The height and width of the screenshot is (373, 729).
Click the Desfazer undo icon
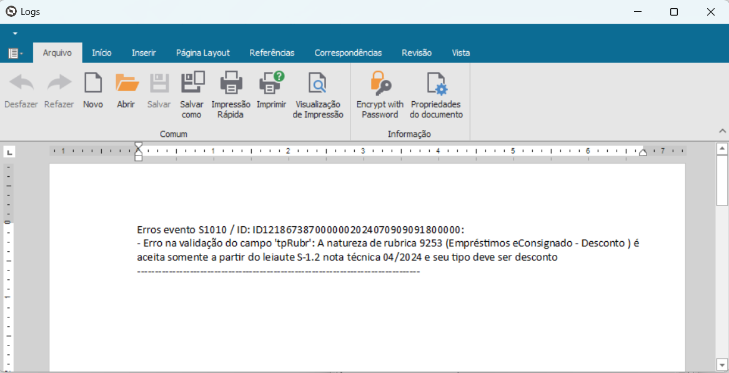coord(21,84)
